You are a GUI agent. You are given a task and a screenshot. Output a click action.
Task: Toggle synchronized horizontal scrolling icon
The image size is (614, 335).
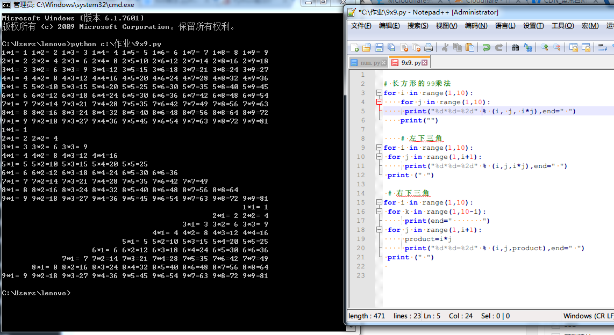(x=586, y=48)
